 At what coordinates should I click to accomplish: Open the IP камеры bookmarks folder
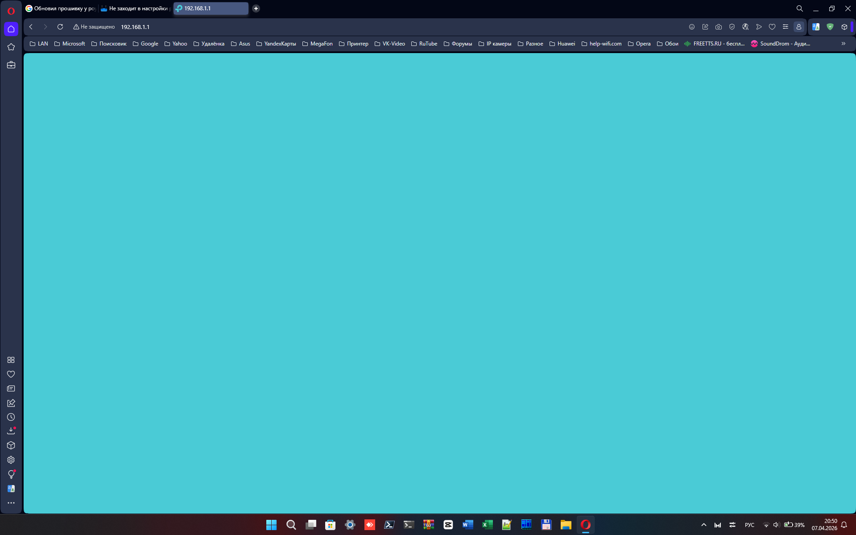495,44
